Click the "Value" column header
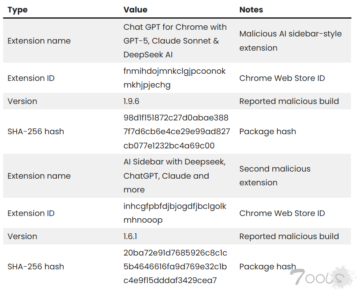Viewport: 359px width, 292px height. [135, 10]
